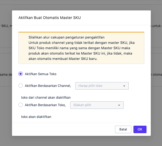Viewport: 162px width, 146px height.
Task: Click the arrow in Silakan pilih box
Action: pyautogui.click(x=119, y=105)
